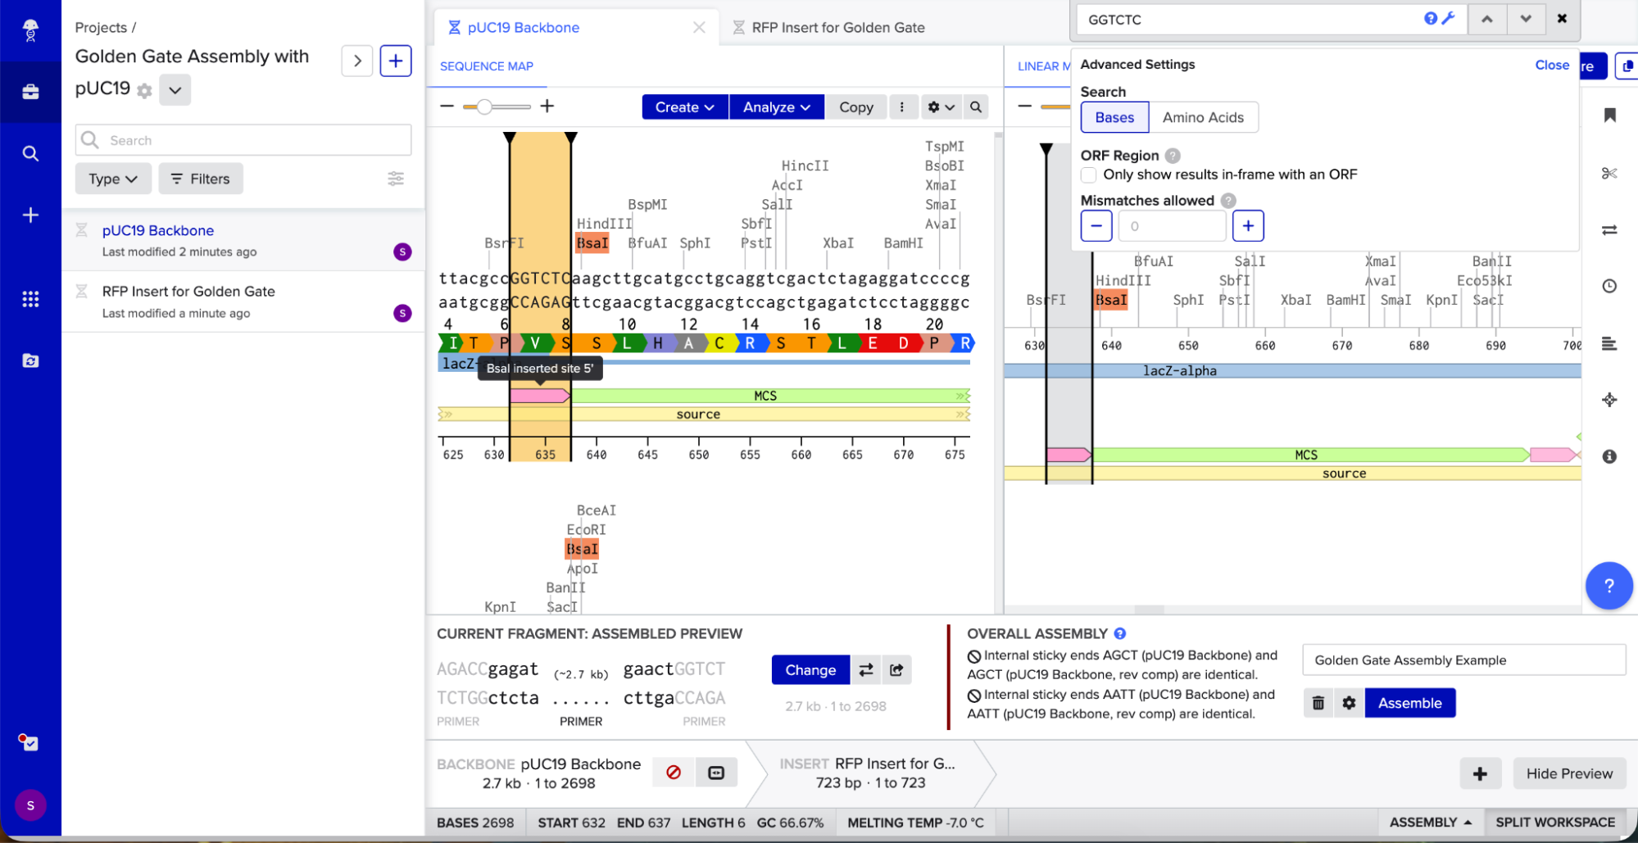Click Hide Preview

click(x=1568, y=773)
